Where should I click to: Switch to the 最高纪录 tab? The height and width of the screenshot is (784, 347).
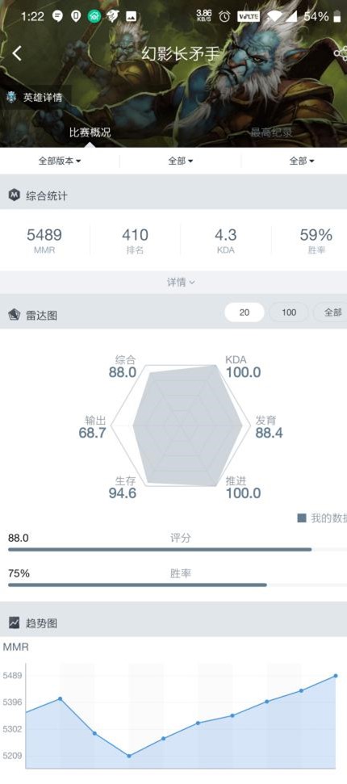pos(271,132)
